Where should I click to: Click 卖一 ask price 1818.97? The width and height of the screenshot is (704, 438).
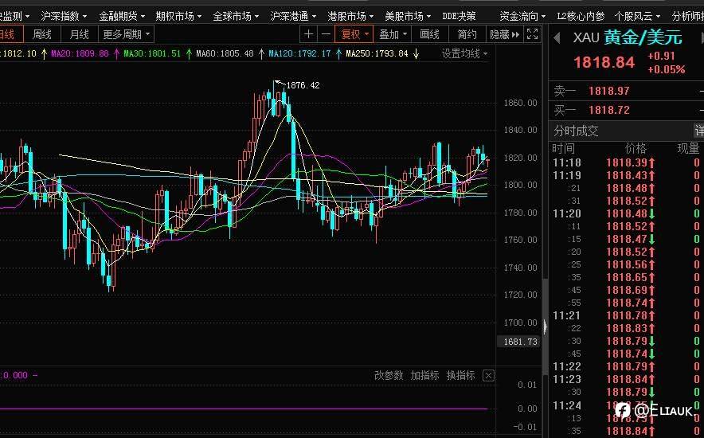tap(608, 91)
